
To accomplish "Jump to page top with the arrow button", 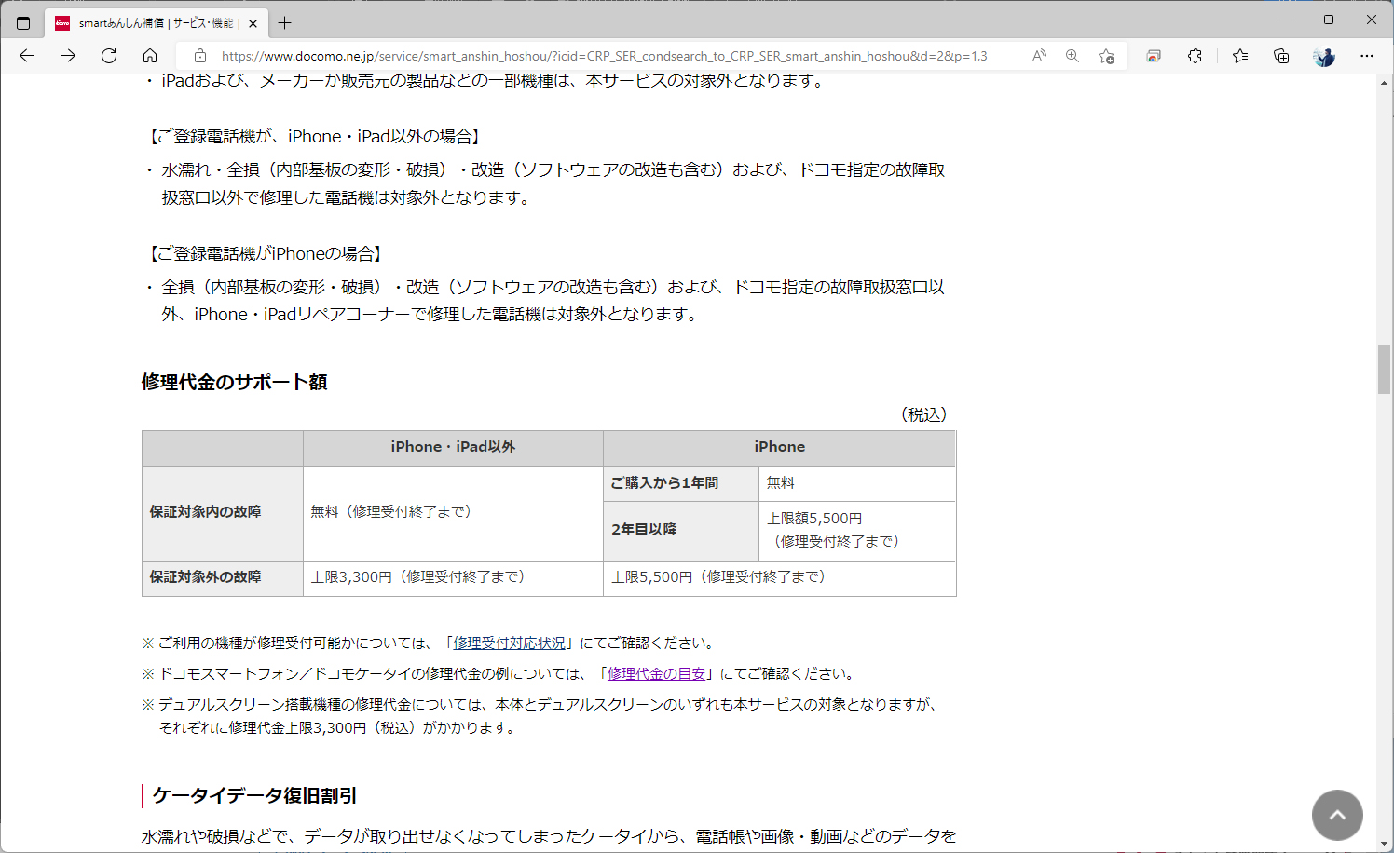I will point(1337,815).
